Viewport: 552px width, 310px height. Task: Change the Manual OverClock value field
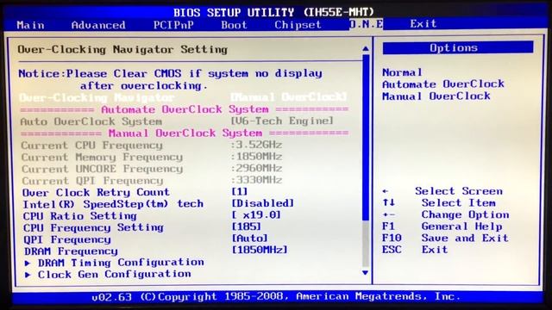[x=289, y=96]
